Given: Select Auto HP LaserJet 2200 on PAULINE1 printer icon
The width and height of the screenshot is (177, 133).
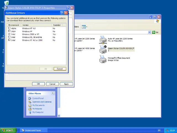Looking at the screenshot, I should [103, 40].
